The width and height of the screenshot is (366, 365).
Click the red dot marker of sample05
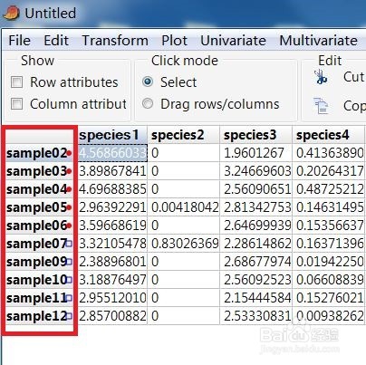click(x=69, y=207)
